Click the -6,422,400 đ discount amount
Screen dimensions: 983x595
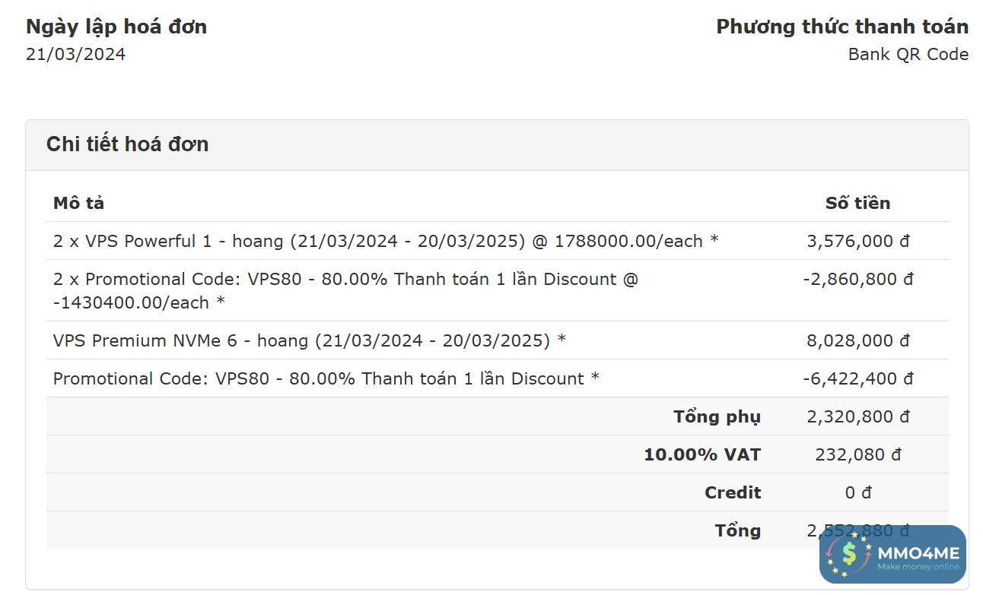pos(857,378)
